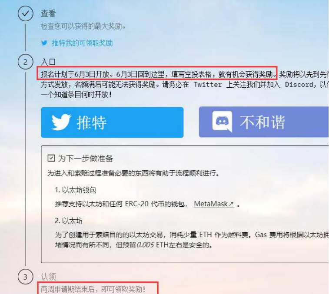Click the small Twitter bird beside tweet link

(x=44, y=43)
